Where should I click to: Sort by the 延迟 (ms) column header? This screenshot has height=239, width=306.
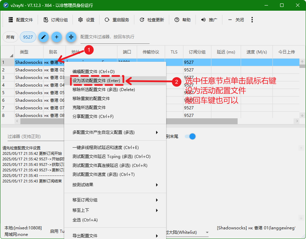[226, 52]
